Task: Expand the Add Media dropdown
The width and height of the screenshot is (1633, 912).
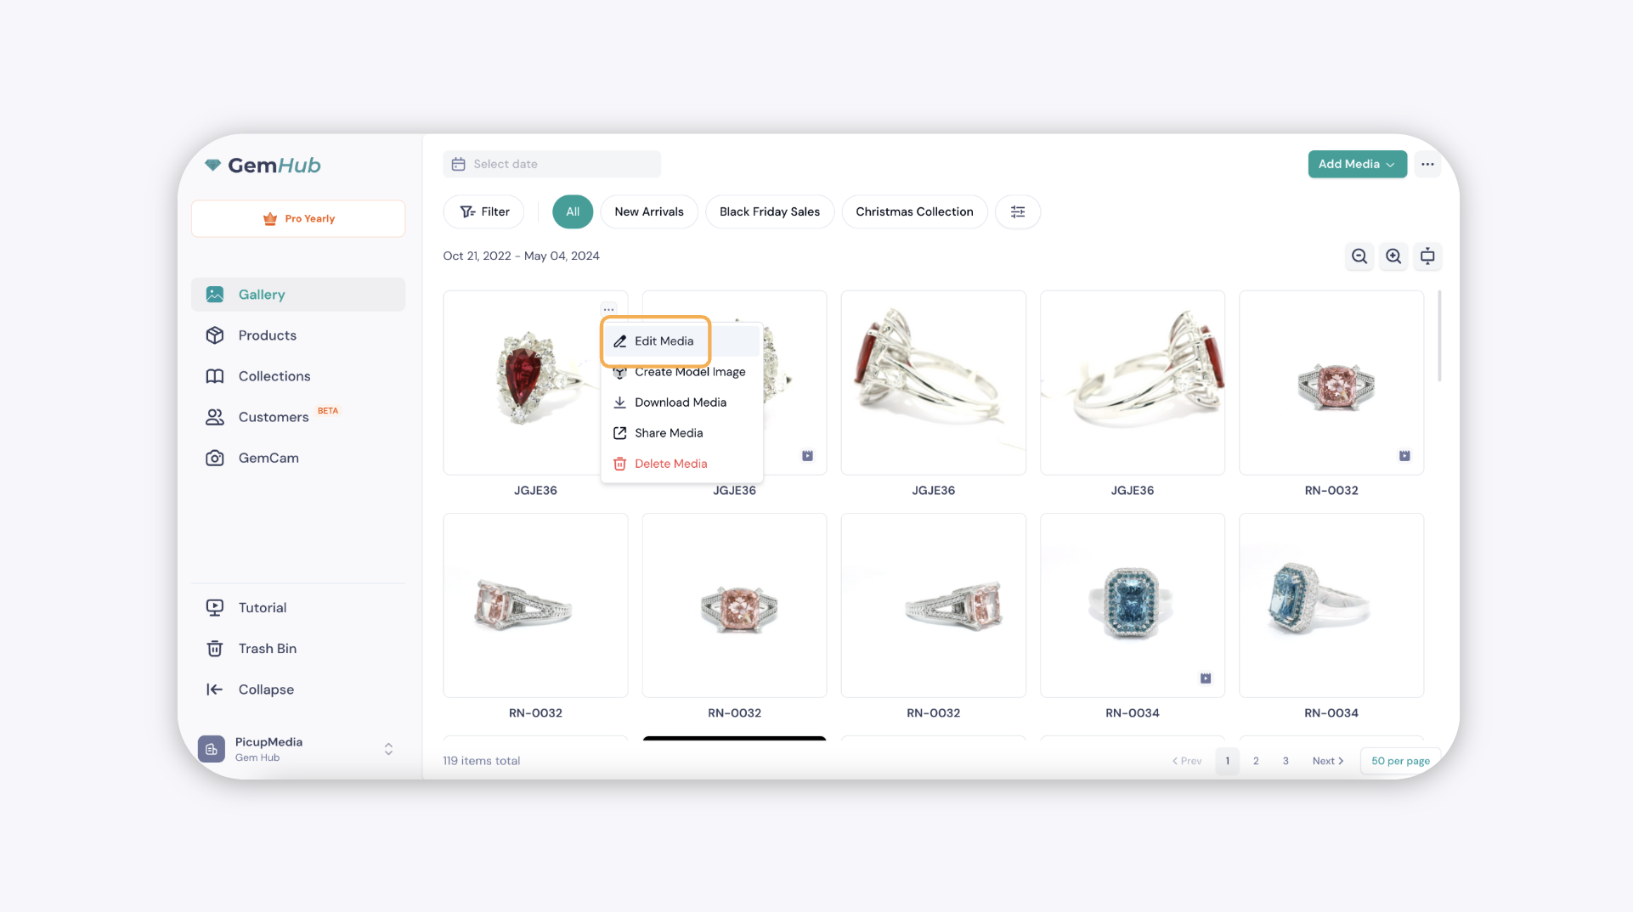Action: 1357,164
